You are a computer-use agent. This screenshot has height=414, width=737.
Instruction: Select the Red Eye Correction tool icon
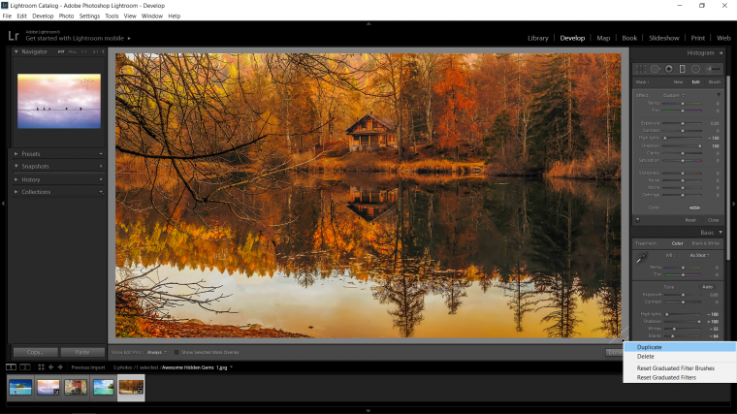(x=669, y=69)
